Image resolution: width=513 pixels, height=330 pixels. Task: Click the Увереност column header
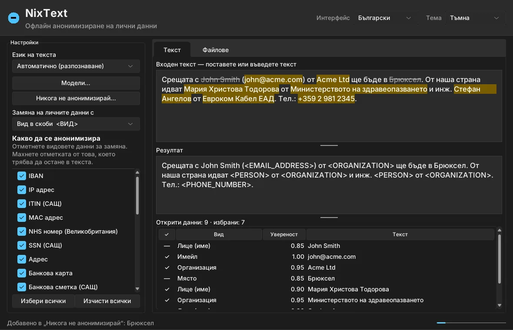[x=284, y=234]
